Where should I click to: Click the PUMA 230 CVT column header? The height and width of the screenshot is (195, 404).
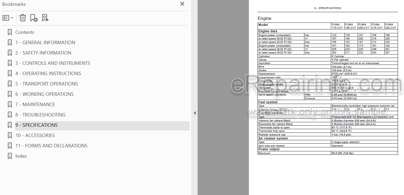click(391, 26)
